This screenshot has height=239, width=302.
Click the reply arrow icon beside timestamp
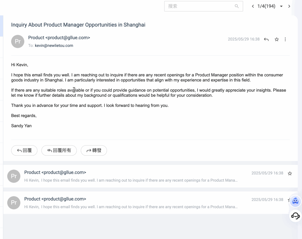[x=266, y=39]
